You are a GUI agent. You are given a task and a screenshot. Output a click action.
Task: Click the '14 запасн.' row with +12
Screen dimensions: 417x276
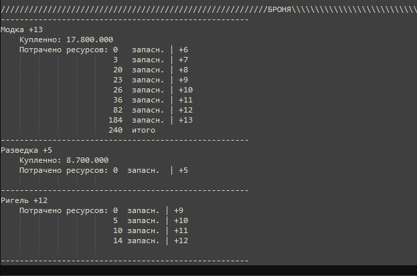click(x=151, y=241)
